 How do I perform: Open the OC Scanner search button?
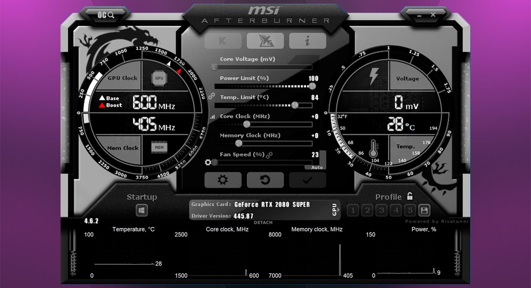pos(106,15)
